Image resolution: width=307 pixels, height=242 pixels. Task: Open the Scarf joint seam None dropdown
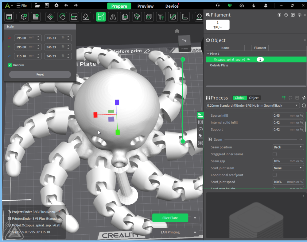coord(288,168)
